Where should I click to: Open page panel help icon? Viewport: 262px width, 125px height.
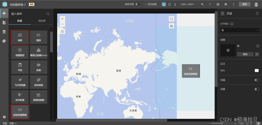257,14
